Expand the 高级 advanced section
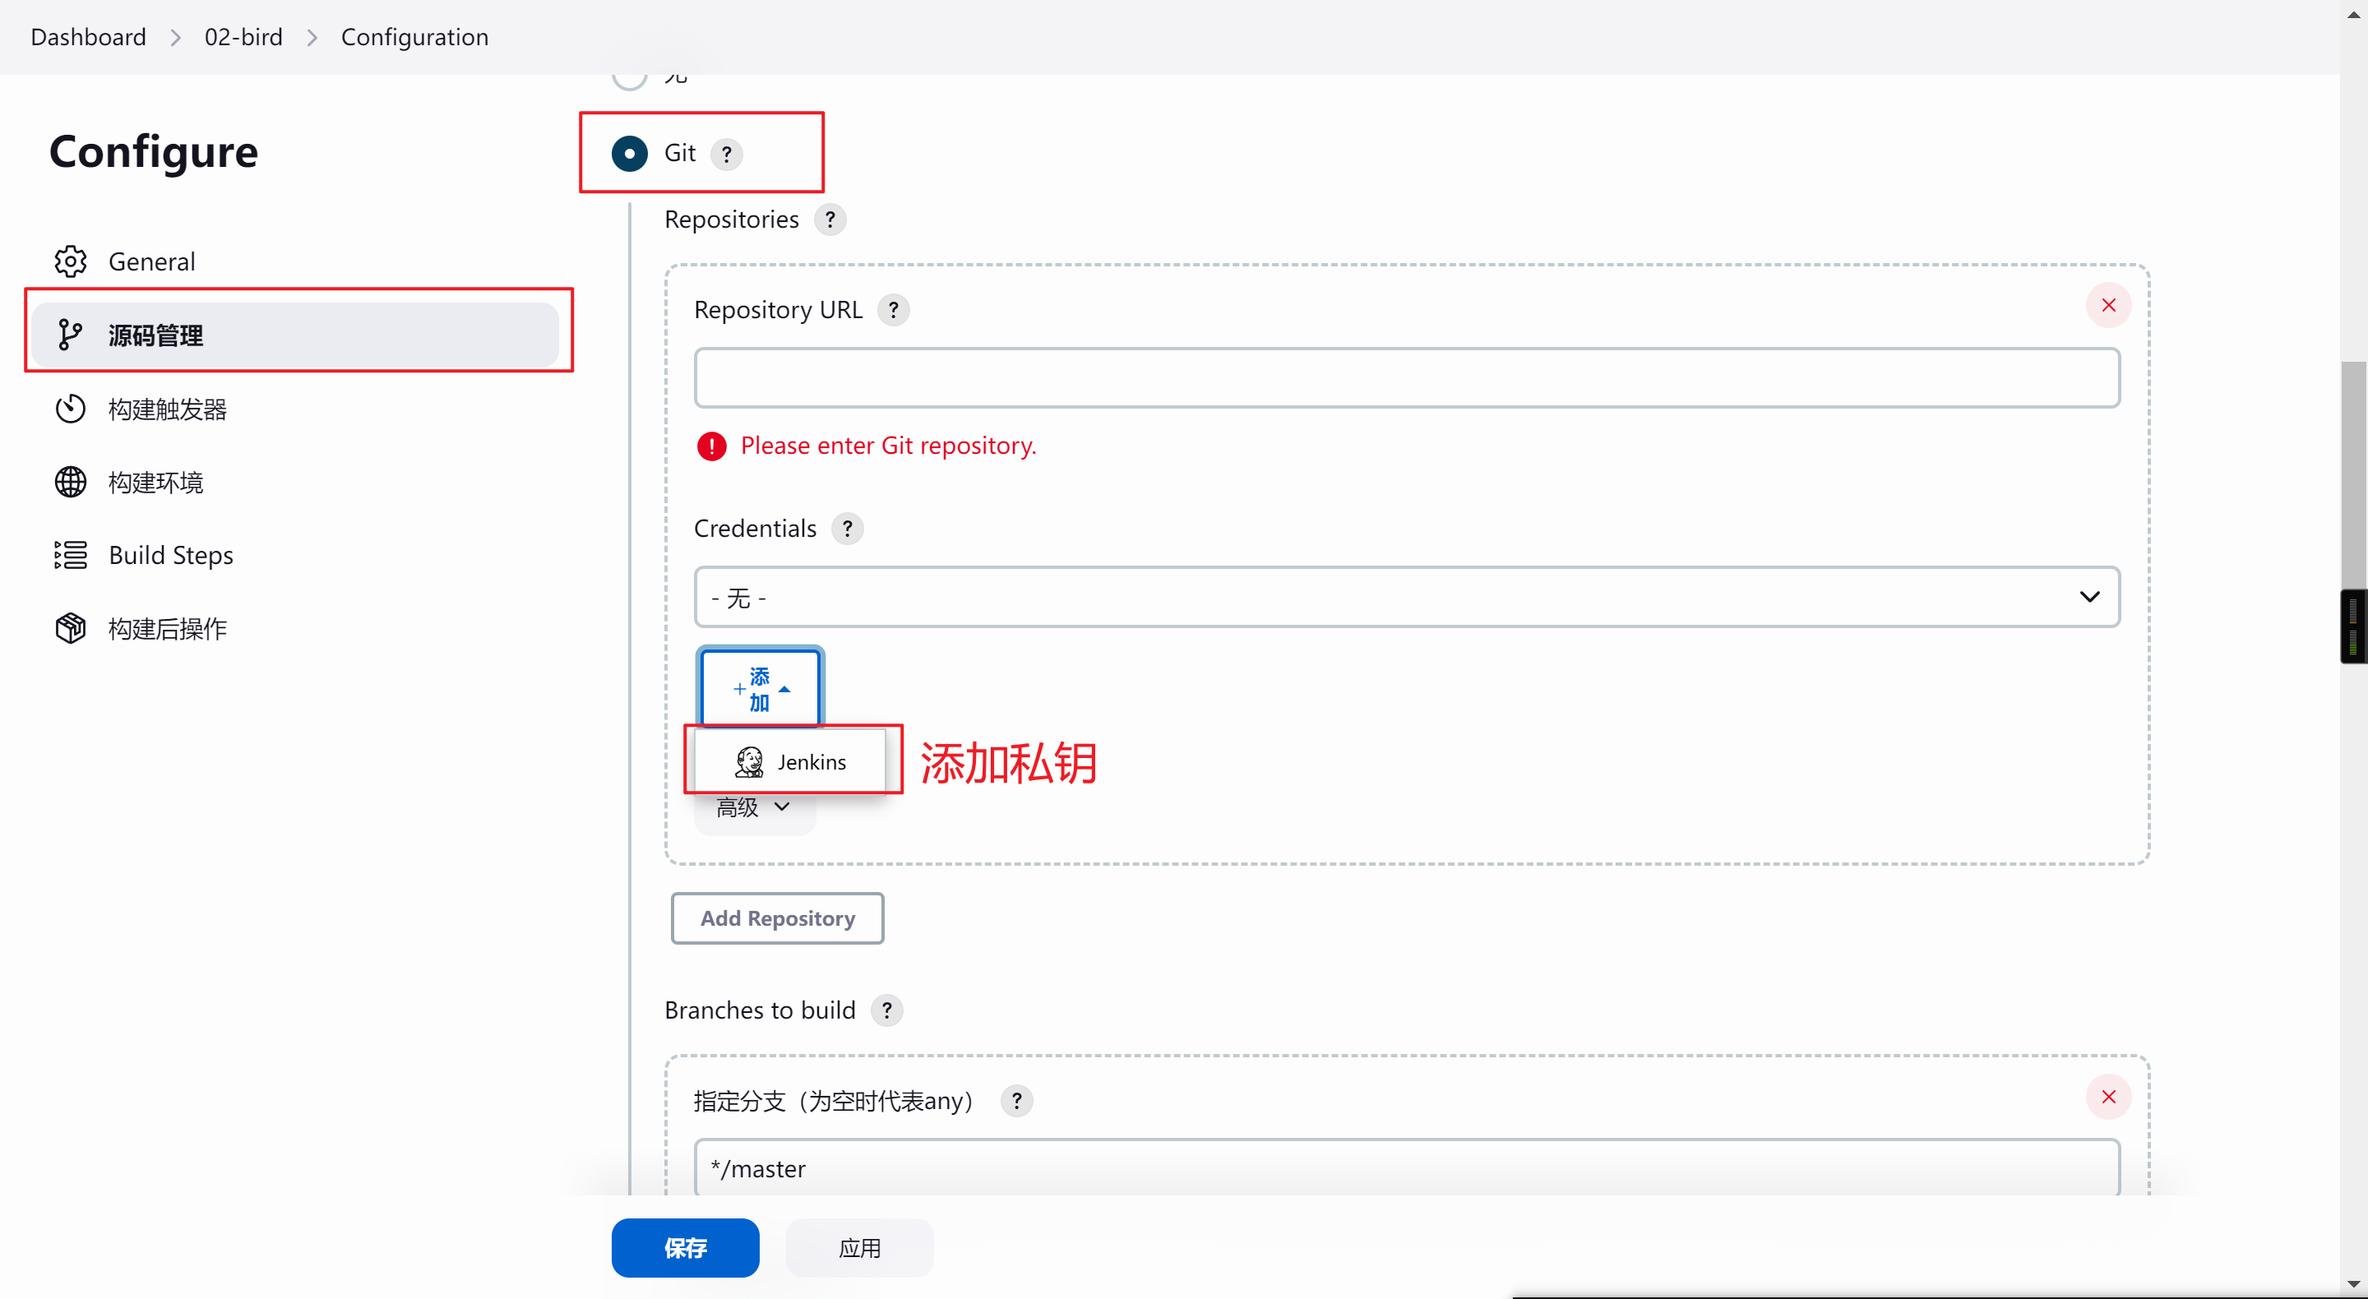Image resolution: width=2368 pixels, height=1299 pixels. tap(753, 808)
